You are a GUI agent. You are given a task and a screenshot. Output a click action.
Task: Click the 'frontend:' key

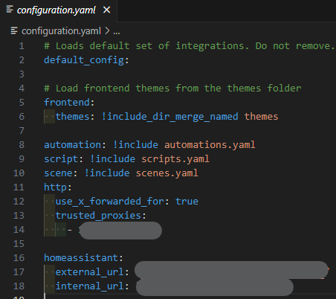(69, 103)
